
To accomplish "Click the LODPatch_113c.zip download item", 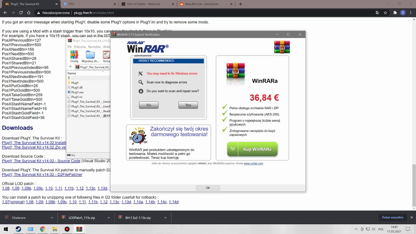I will (x=82, y=218).
